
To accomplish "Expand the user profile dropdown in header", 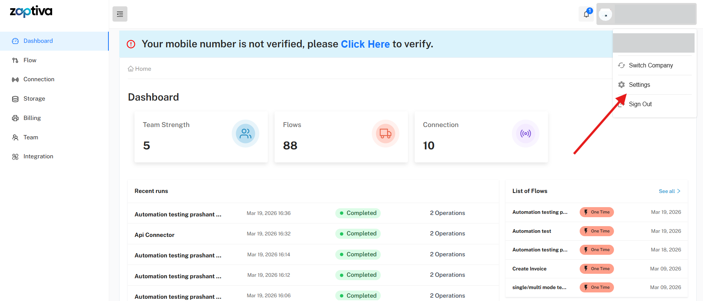I will point(646,14).
